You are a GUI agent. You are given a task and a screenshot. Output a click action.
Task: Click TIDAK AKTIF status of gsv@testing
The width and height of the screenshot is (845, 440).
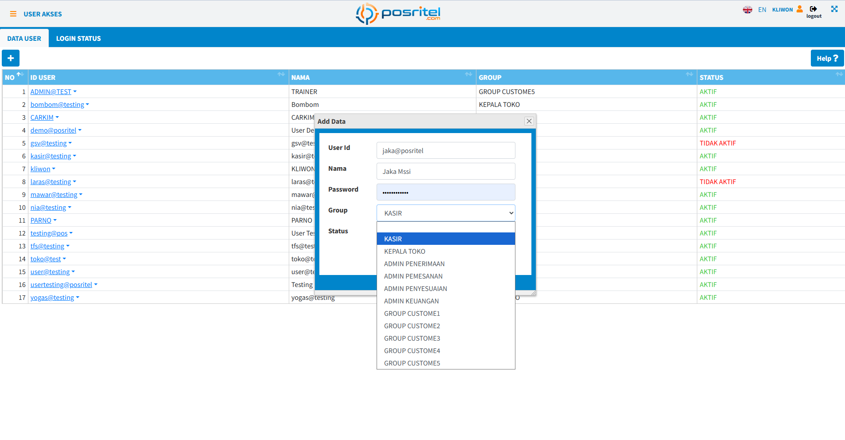718,143
